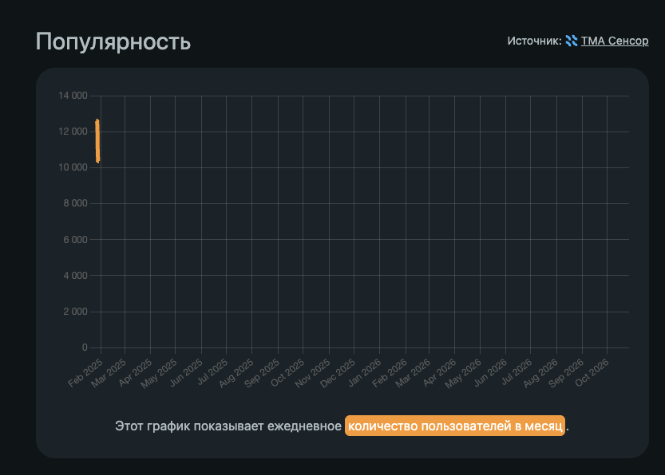Click the TMA Сенсор logo icon
665x475 pixels.
(x=572, y=41)
